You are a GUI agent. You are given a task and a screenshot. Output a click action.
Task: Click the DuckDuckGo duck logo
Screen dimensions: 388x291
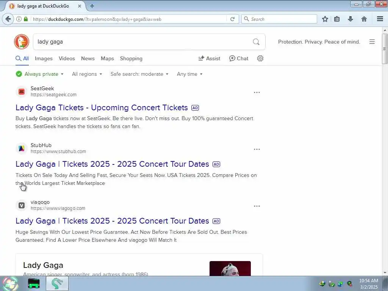tap(22, 42)
